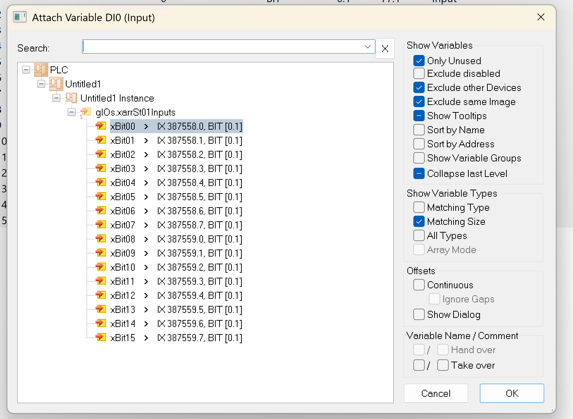Screen dimensions: 573x419
Task: Check the Matching Type checkbox
Action: (419, 207)
